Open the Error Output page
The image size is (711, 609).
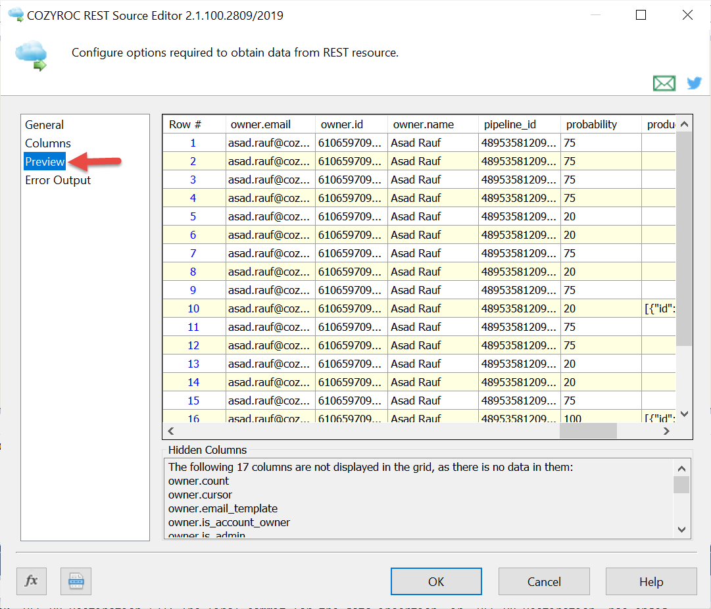click(x=58, y=180)
